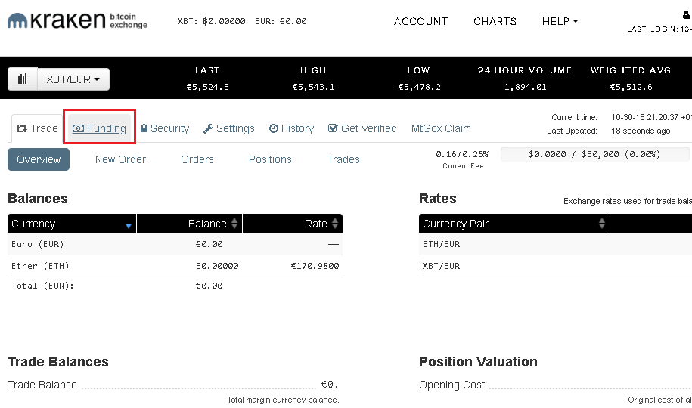Screen dimensions: 692x408
Task: Click the chart bars icon button
Action: 23,79
